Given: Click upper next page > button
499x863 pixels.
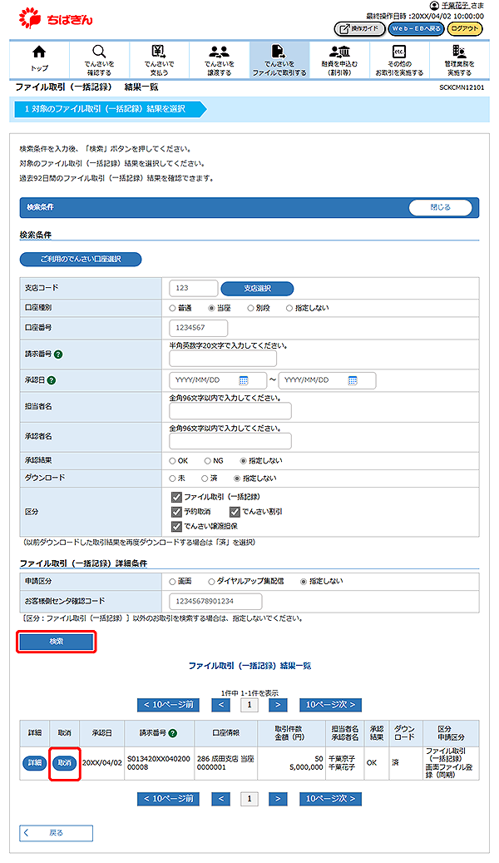Looking at the screenshot, I should 278,705.
